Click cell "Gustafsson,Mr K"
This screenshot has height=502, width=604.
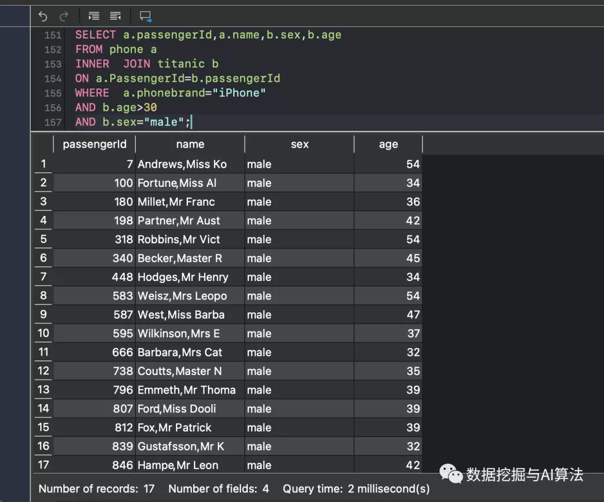click(190, 447)
